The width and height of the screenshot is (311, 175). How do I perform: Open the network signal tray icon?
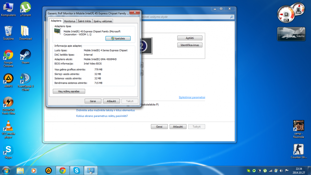[271, 171]
